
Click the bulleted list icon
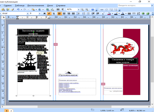(88, 14)
